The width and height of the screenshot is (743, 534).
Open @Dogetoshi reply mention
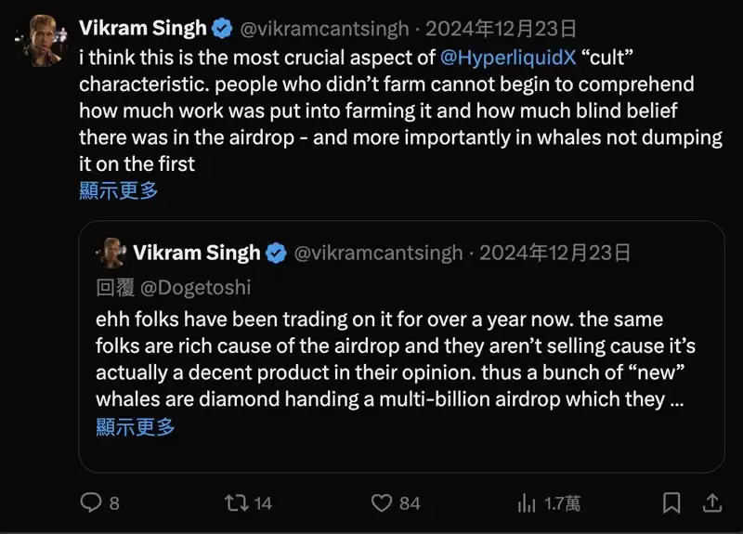click(198, 288)
